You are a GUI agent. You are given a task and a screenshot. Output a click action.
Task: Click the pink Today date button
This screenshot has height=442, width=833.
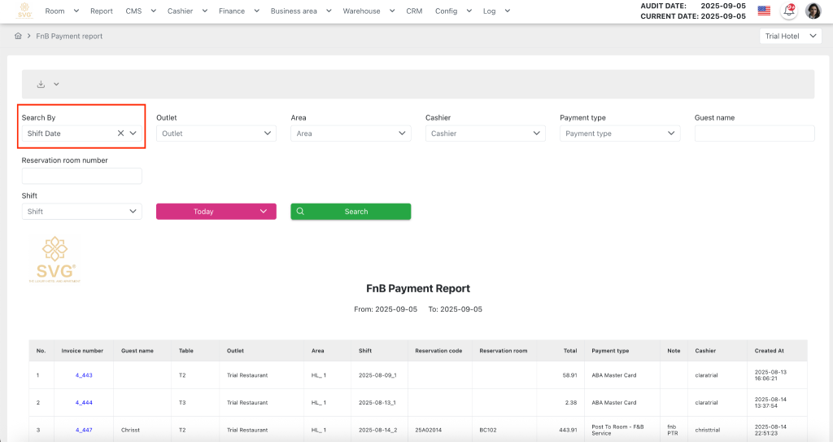click(216, 212)
